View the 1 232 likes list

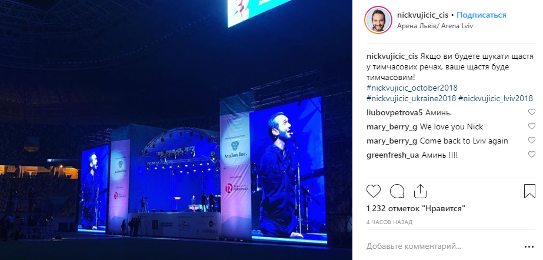(415, 208)
